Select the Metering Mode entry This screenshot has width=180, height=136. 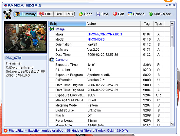pyautogui.click(x=66, y=105)
